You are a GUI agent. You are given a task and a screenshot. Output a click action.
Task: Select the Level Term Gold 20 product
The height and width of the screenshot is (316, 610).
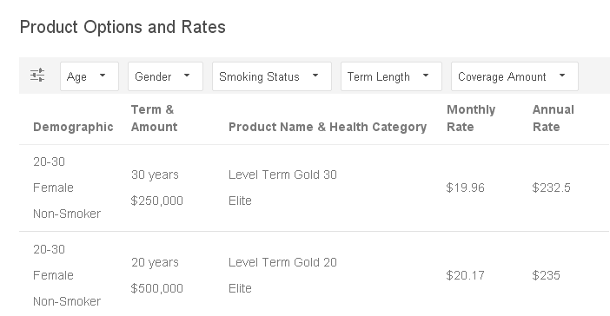pyautogui.click(x=282, y=262)
